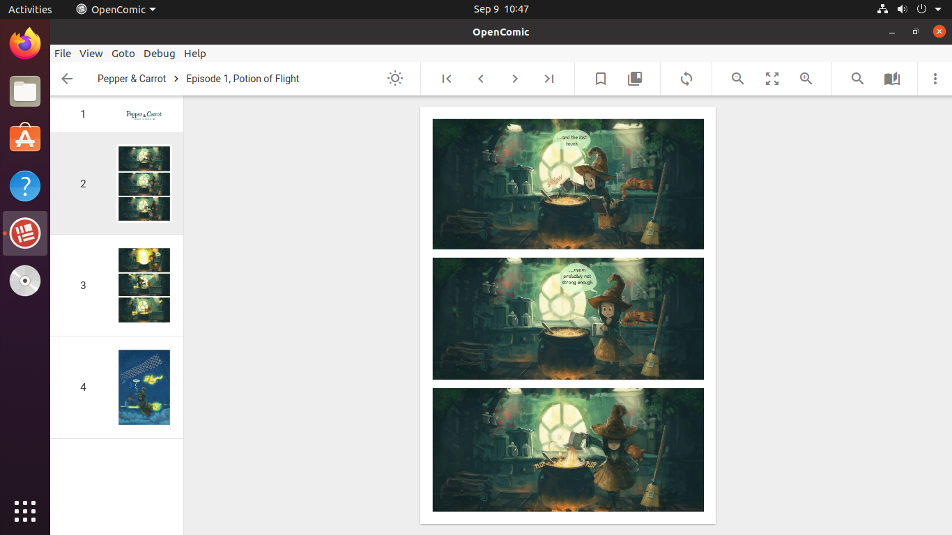The width and height of the screenshot is (952, 535).
Task: Zoom out of the comic page
Action: coord(738,79)
